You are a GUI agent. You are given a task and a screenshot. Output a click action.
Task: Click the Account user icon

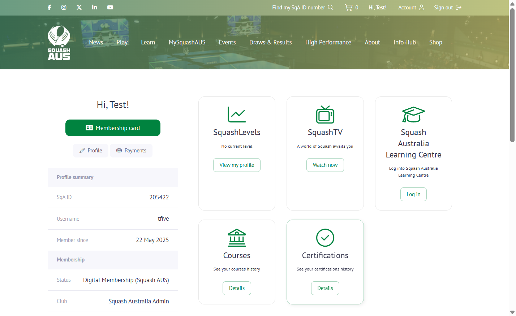pos(421,7)
